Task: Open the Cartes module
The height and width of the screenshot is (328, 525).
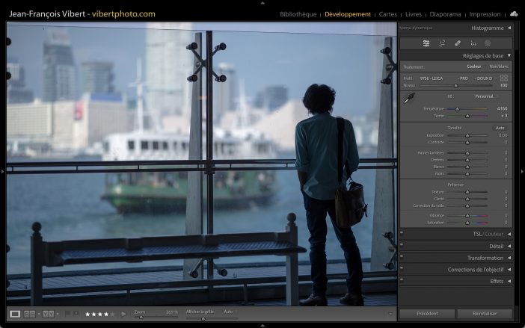Action: click(x=388, y=14)
